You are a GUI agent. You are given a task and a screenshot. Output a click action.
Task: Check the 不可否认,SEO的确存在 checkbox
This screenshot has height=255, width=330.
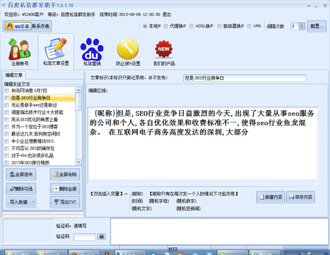point(7,149)
